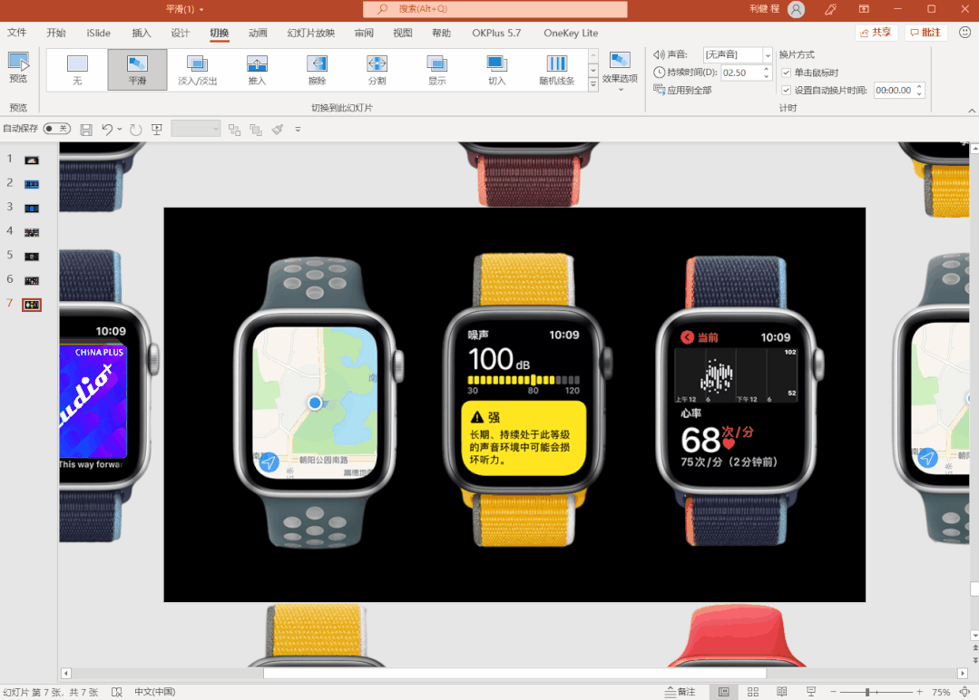Open ribbon display options icon
Viewport: 979px width, 700px height.
point(864,9)
